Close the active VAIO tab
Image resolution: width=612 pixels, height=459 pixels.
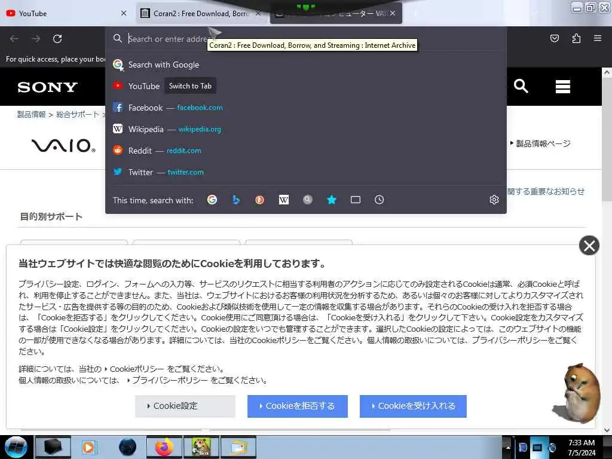point(393,13)
